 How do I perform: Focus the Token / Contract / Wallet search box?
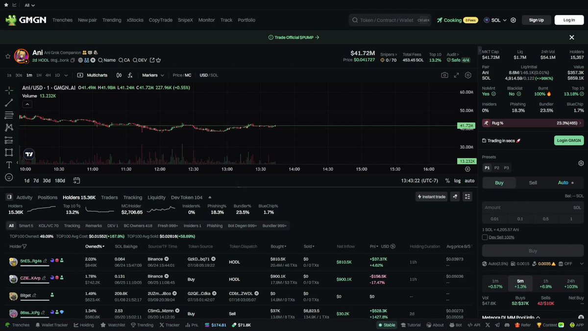point(390,20)
